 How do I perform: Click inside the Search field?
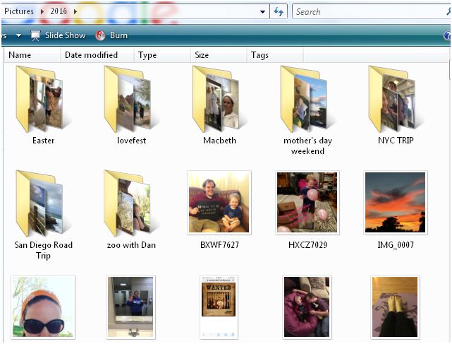click(367, 12)
